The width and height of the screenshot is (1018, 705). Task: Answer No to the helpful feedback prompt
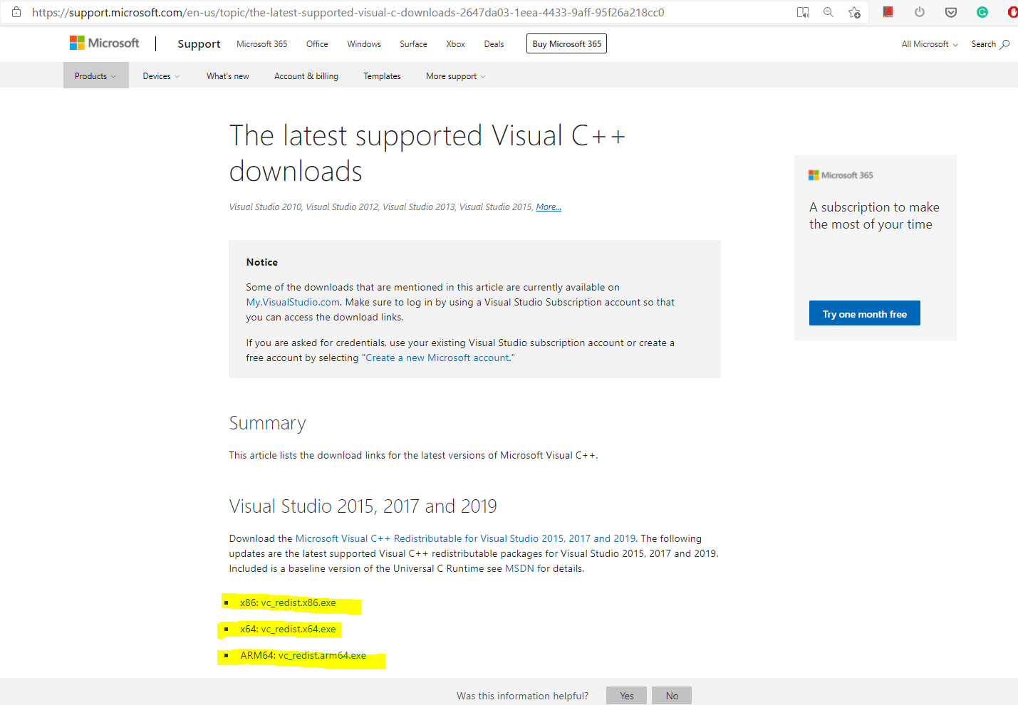point(672,696)
